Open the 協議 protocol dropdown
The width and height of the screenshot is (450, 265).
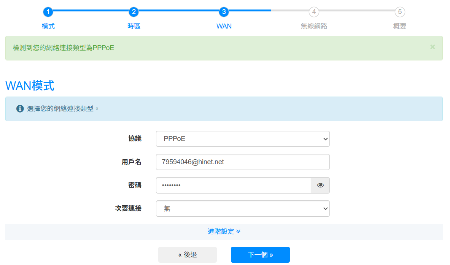click(243, 139)
